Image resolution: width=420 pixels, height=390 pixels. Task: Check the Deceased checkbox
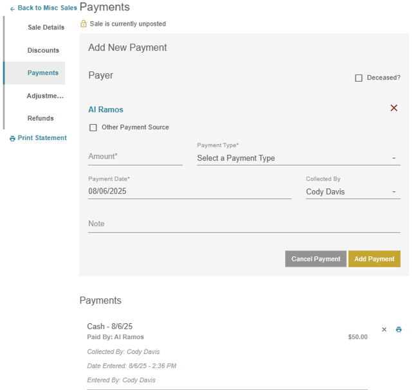click(x=359, y=78)
